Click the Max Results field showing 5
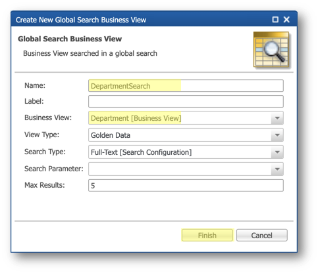The width and height of the screenshot is (318, 273). tap(186, 186)
